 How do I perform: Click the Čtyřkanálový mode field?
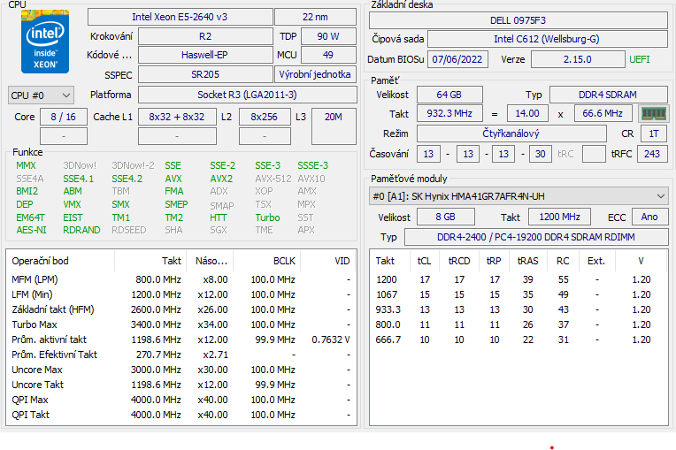(511, 133)
